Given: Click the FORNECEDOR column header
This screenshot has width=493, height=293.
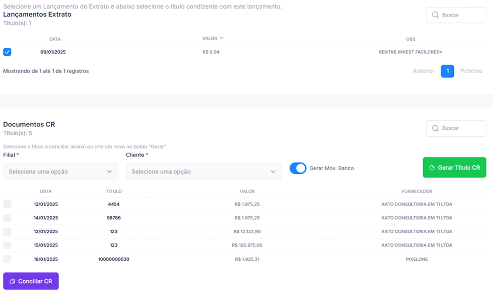Looking at the screenshot, I should pyautogui.click(x=417, y=191).
